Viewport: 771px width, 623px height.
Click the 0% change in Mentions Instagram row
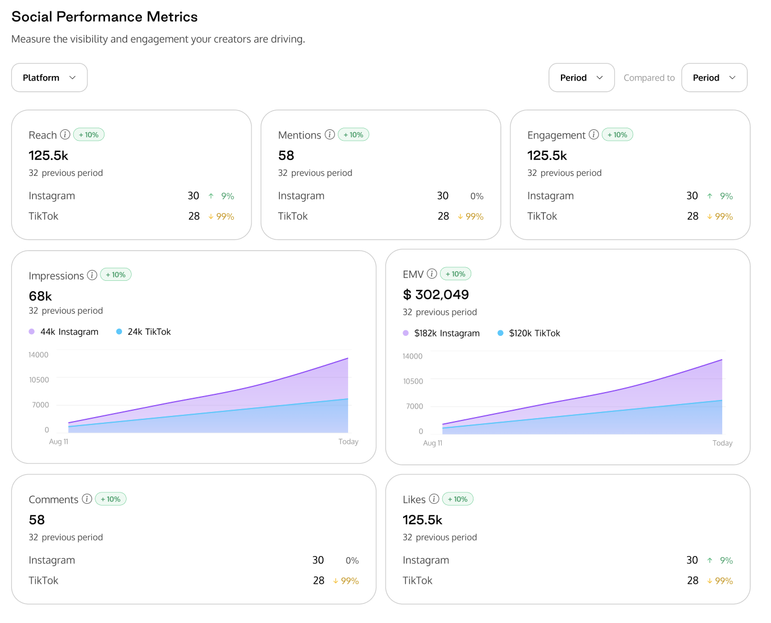click(477, 196)
